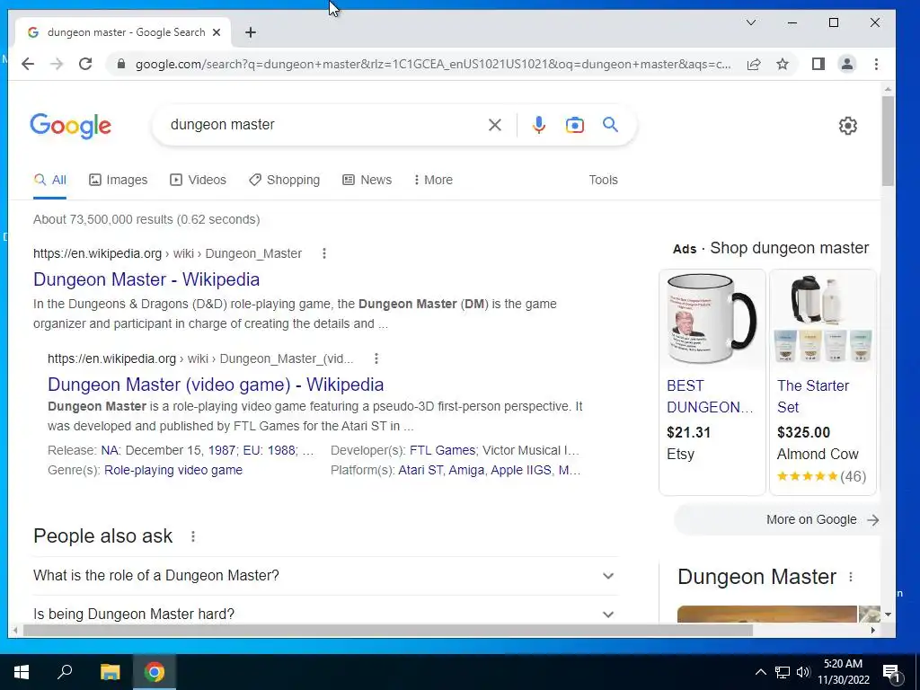This screenshot has width=920, height=690.
Task: Click the forward navigation arrow
Action: (x=57, y=64)
